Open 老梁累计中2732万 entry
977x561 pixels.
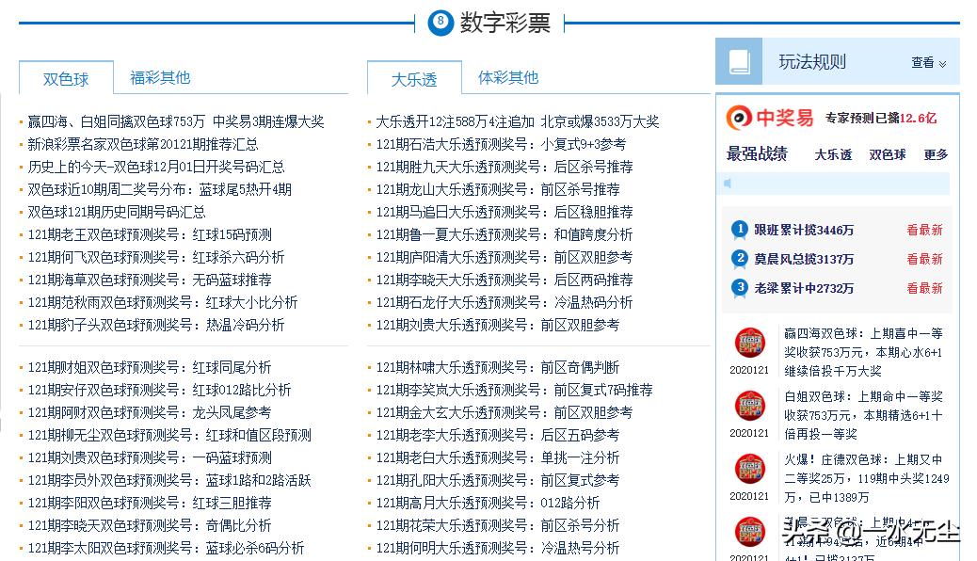804,289
